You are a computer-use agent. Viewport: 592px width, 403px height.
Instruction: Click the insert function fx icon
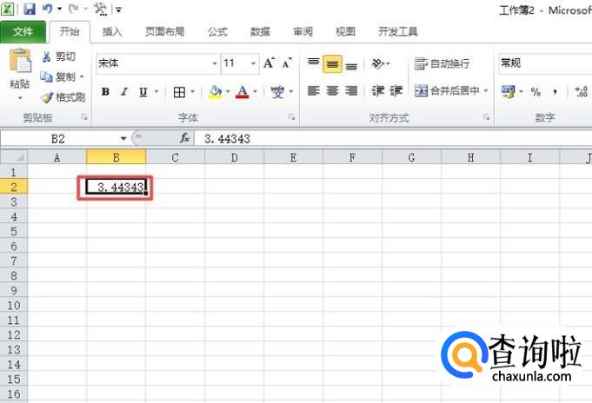pyautogui.click(x=184, y=138)
